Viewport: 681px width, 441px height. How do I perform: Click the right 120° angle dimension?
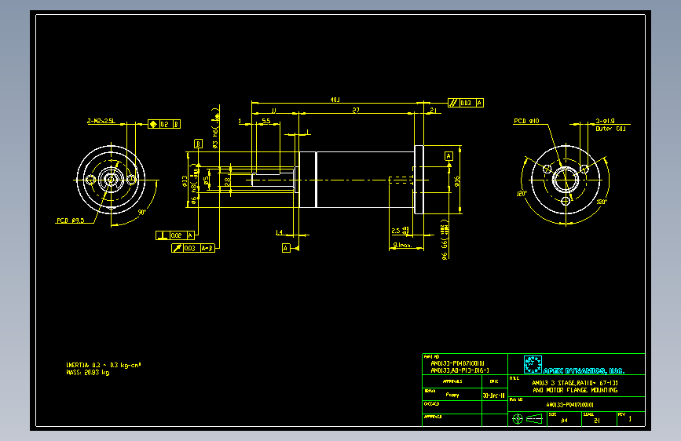pyautogui.click(x=602, y=202)
